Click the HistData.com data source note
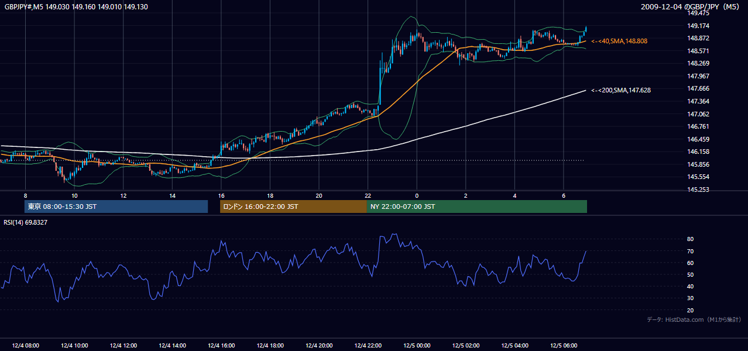The height and width of the screenshot is (351, 748). pyautogui.click(x=694, y=319)
